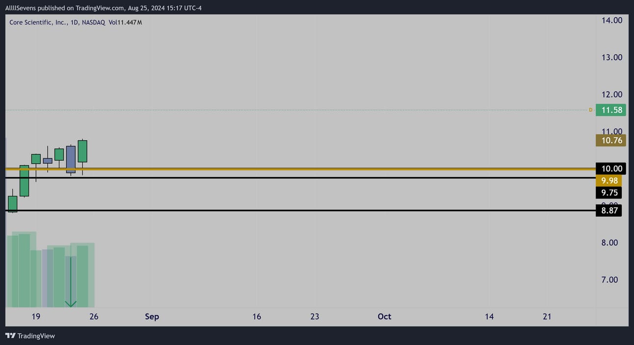Viewport: 634px width, 345px height.
Task: Click the 14.00 price axis value
Action: pos(611,20)
